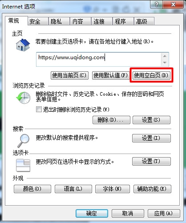Click the 使用当前页 button
This screenshot has width=186, height=223.
[69, 75]
